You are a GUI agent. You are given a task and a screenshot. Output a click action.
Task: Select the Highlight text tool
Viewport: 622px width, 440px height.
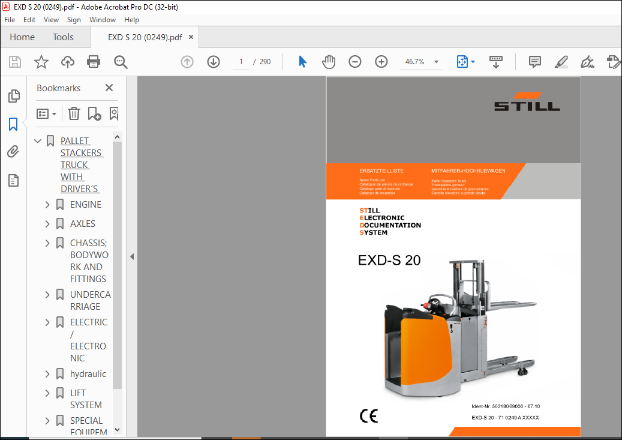click(561, 62)
